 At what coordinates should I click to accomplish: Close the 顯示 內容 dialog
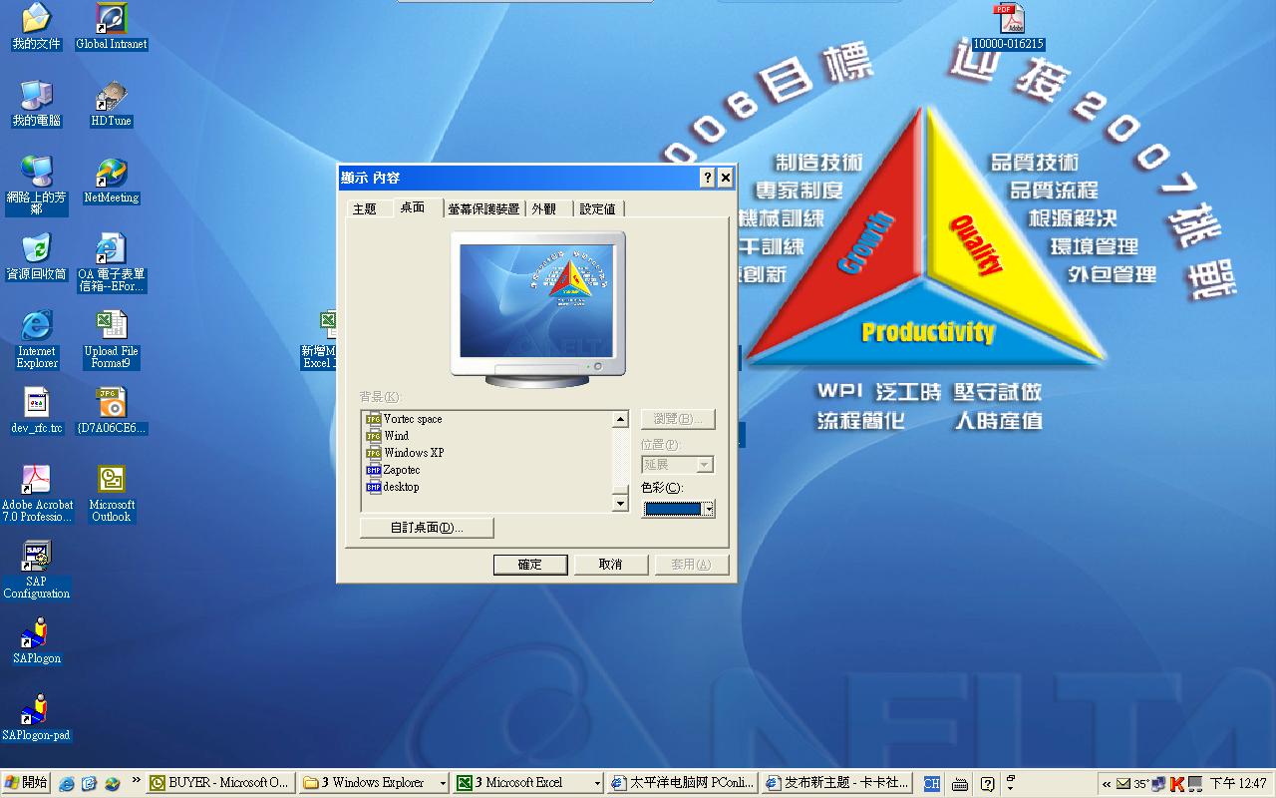click(x=726, y=178)
